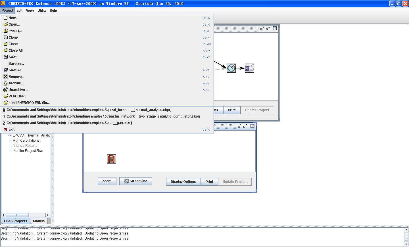Click the Import icon
The height and width of the screenshot is (247, 409).
click(x=6, y=31)
